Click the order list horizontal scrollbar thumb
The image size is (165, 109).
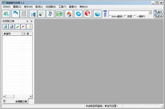pos(10,96)
